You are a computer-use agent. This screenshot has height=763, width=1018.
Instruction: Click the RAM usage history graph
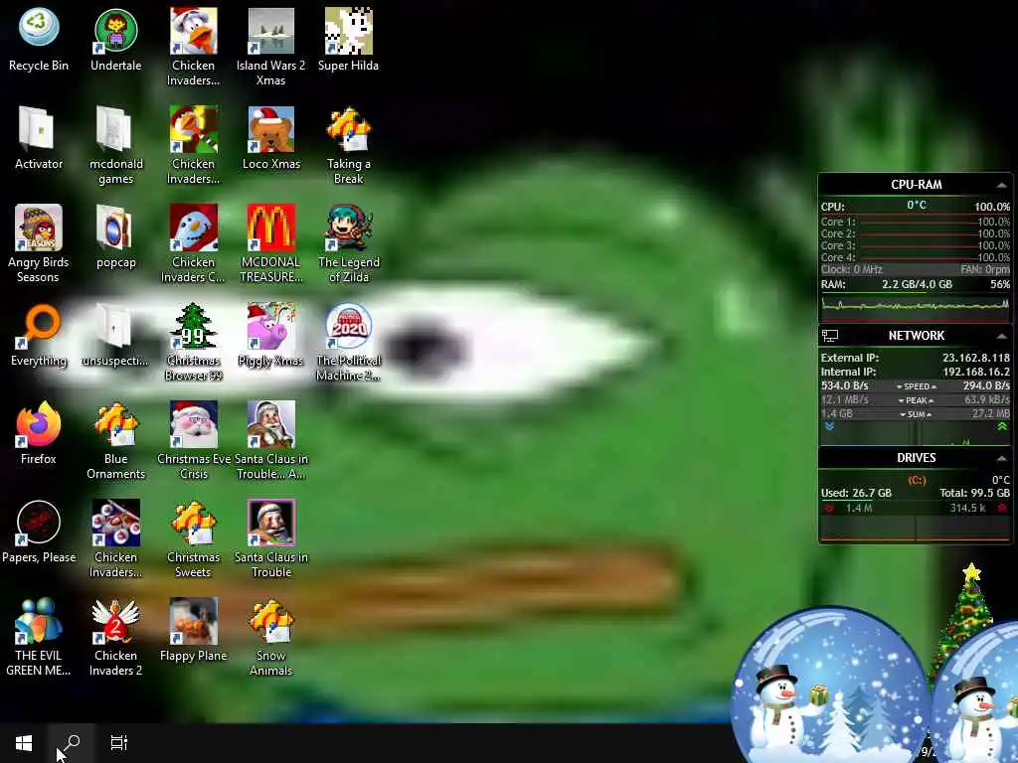(x=916, y=306)
